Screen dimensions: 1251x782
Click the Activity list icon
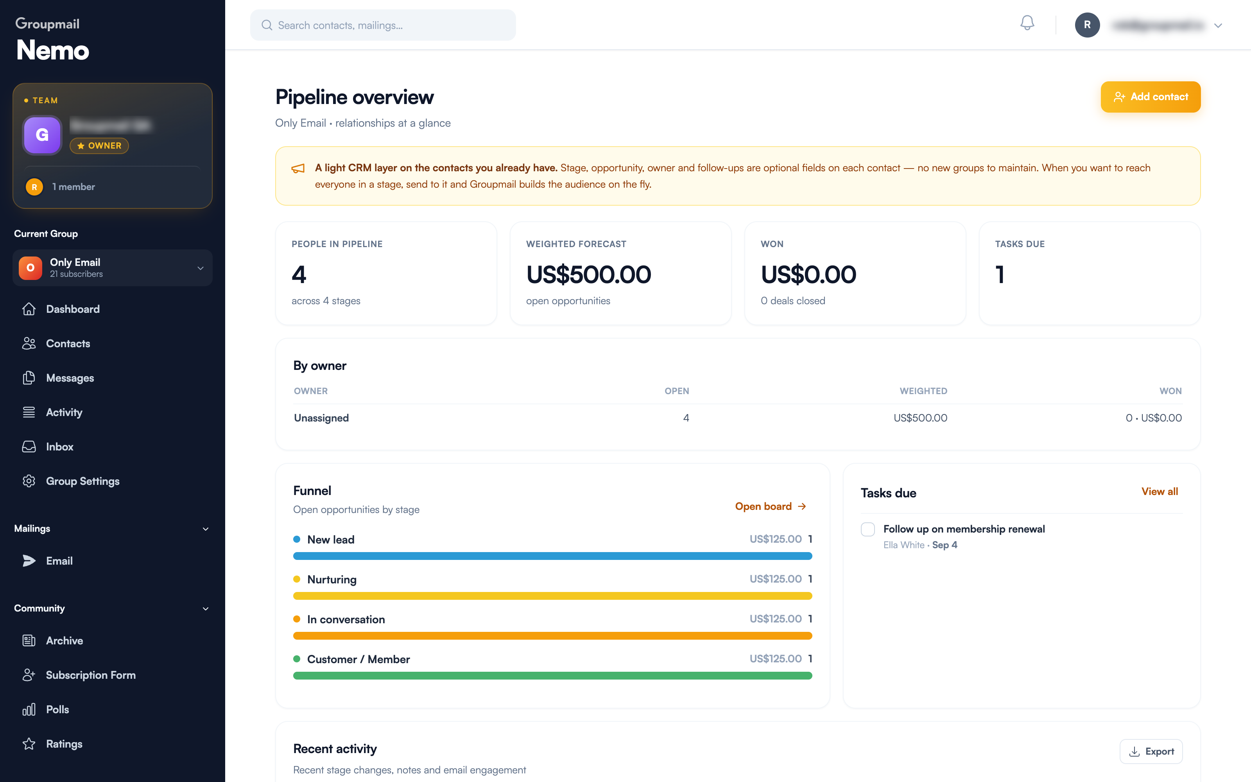coord(29,412)
